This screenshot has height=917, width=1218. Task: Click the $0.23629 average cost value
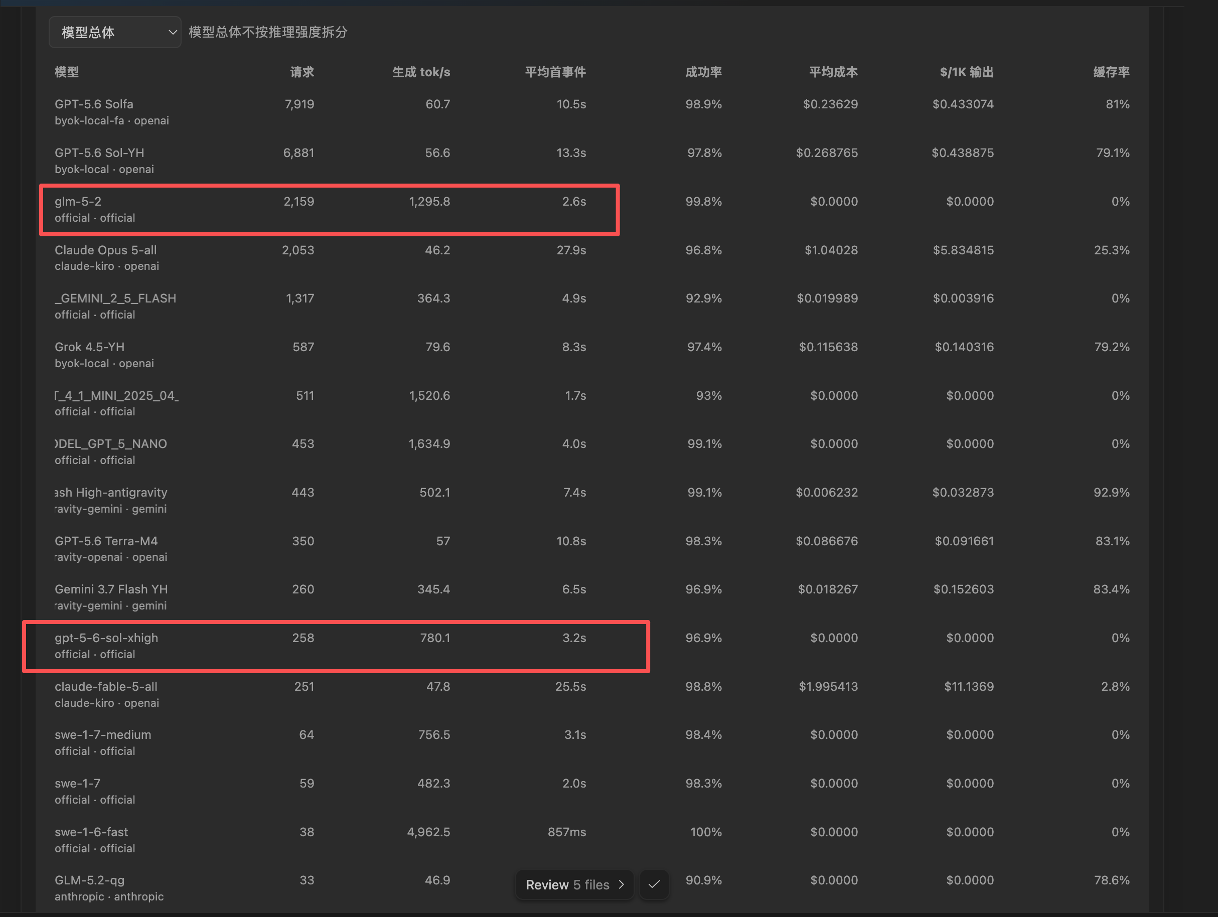pyautogui.click(x=830, y=104)
